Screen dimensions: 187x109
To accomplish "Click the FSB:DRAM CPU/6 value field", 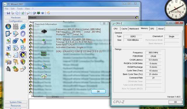I will pyautogui.click(x=153, y=56).
